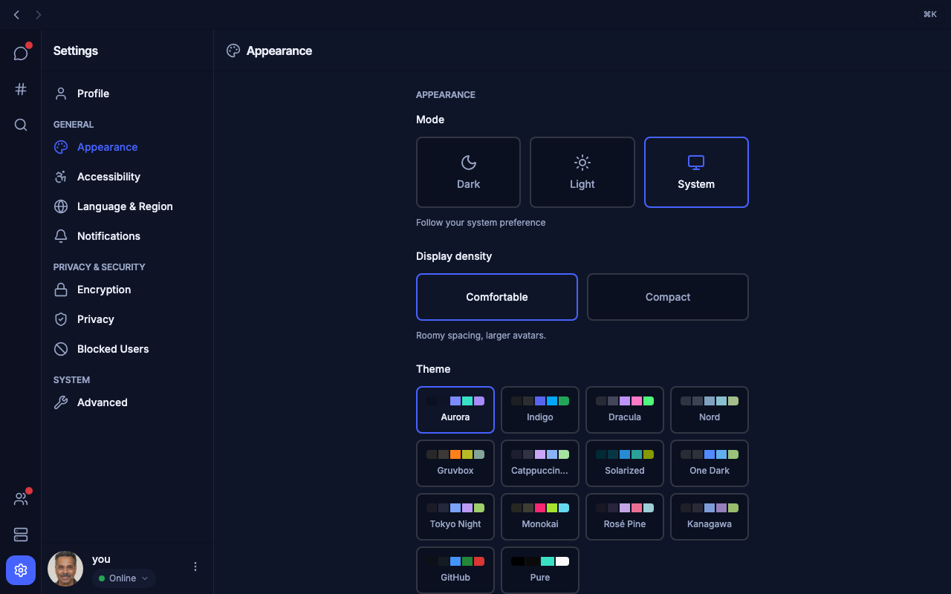Image resolution: width=951 pixels, height=594 pixels.
Task: Open Blocked Users settings
Action: click(x=128, y=349)
